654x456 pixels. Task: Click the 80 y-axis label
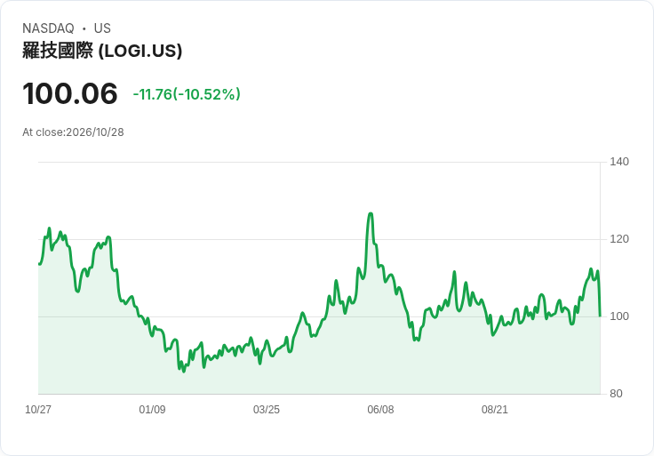pyautogui.click(x=616, y=394)
